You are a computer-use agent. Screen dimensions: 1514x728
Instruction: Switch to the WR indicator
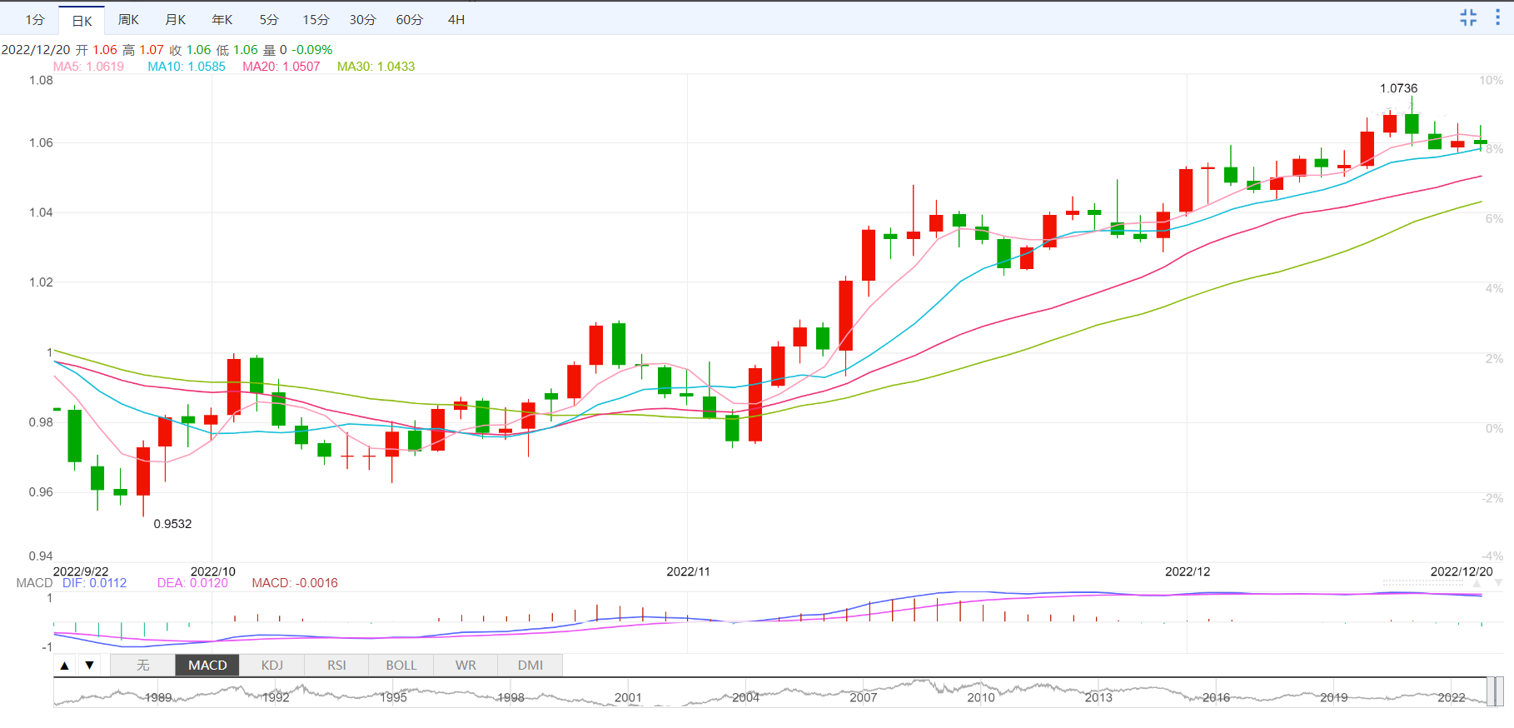tap(466, 666)
